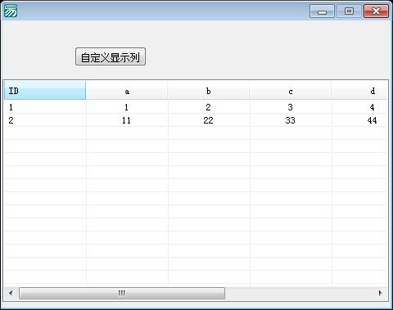Viewport: 393px width, 310px height.
Task: Click column header b
Action: (209, 91)
